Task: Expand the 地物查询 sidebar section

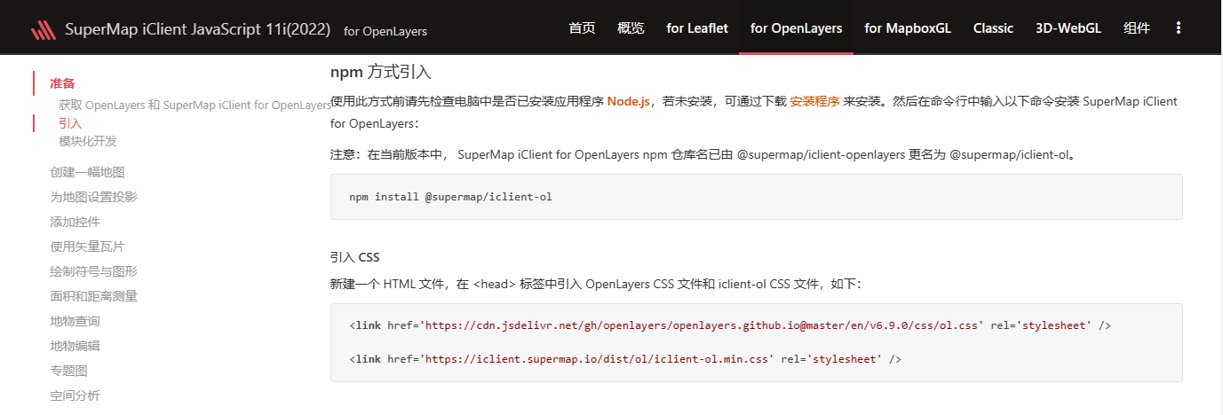Action: coord(75,321)
